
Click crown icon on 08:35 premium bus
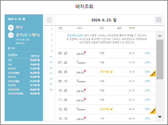click(x=111, y=72)
